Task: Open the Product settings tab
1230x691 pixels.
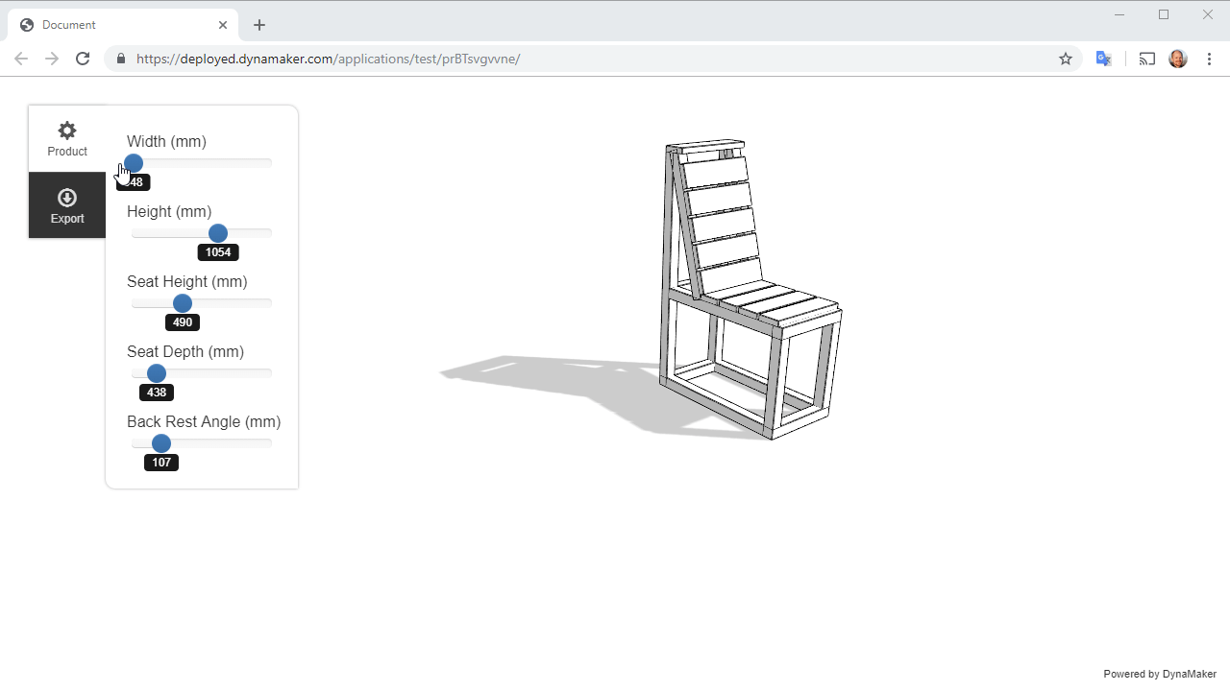Action: (x=67, y=139)
